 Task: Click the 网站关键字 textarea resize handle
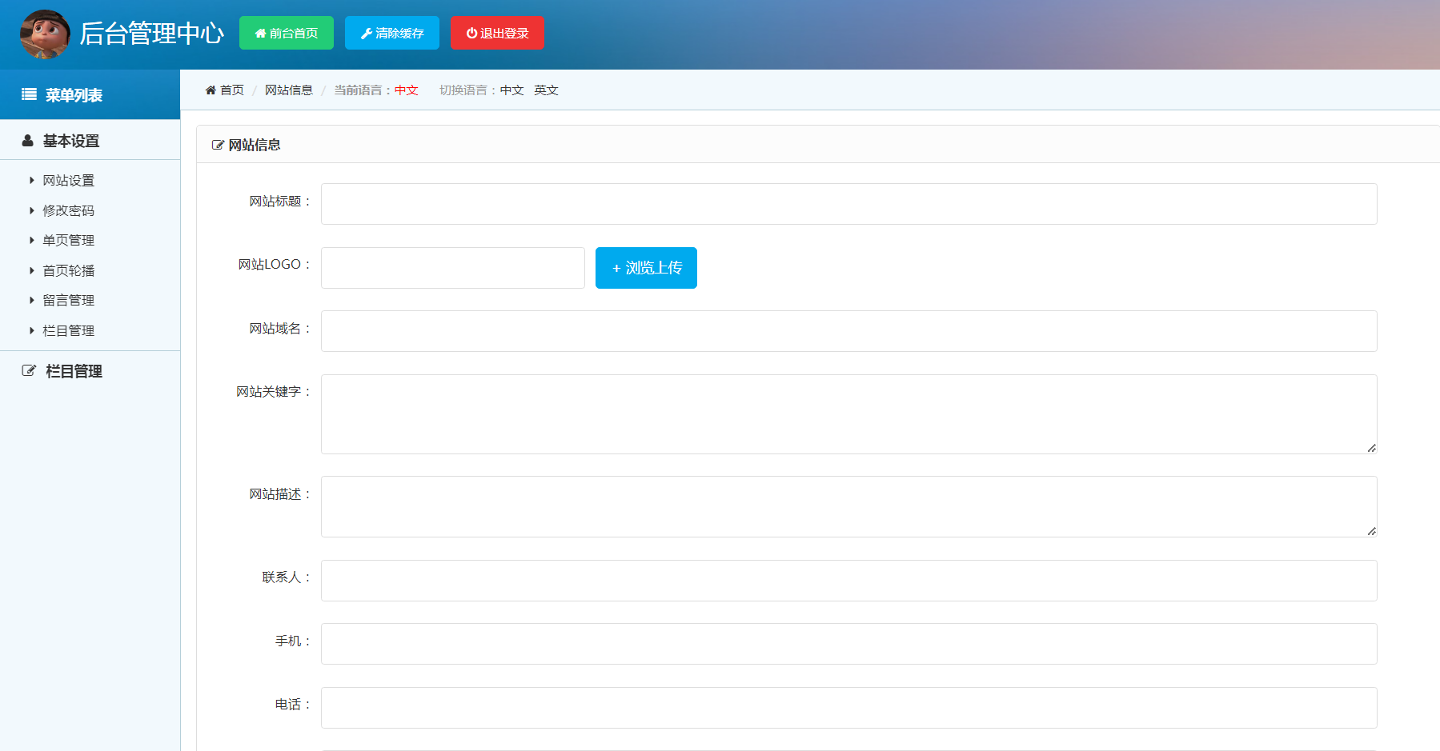[x=1371, y=448]
